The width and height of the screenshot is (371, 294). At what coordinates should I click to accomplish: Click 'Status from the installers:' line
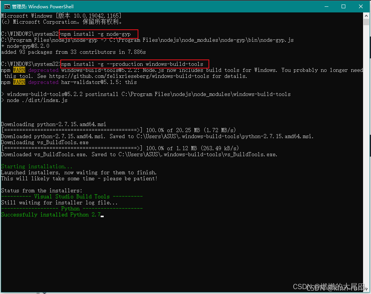coord(41,190)
